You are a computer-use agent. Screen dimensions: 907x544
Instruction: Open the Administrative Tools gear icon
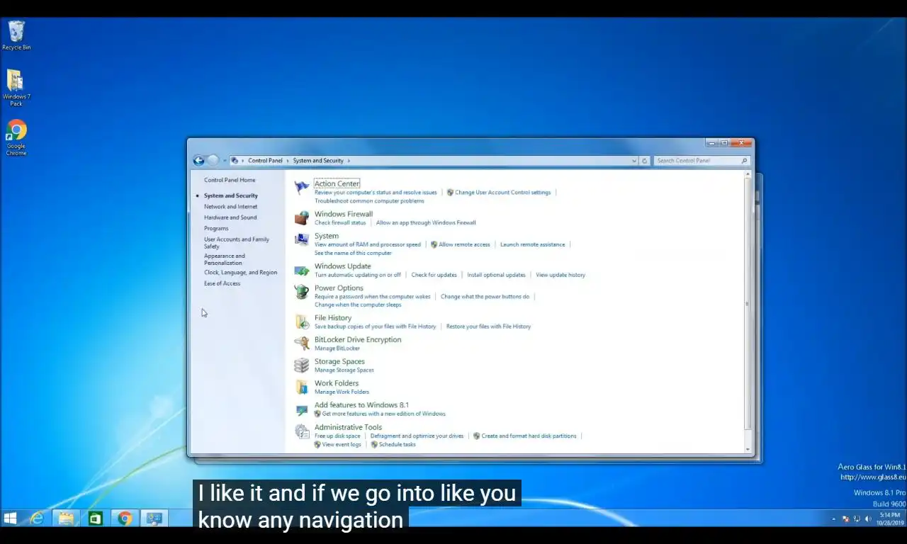coord(302,431)
